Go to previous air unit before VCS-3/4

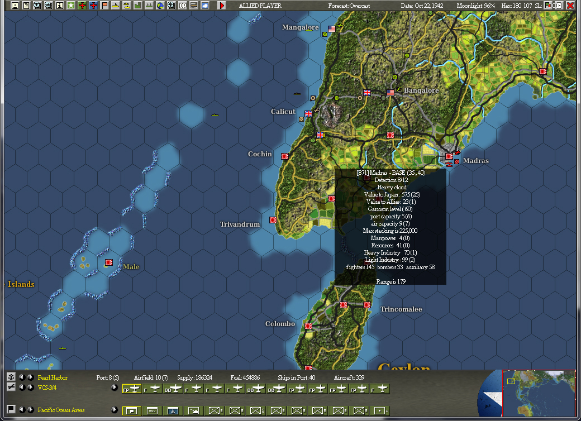pos(22,387)
